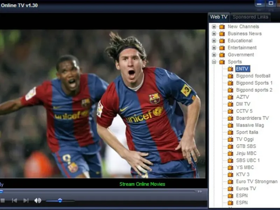The width and height of the screenshot is (280, 210).
Task: Click the ENTV channel TV icon
Action: point(230,69)
